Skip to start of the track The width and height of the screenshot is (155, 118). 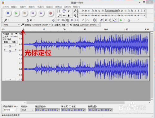click(33, 13)
